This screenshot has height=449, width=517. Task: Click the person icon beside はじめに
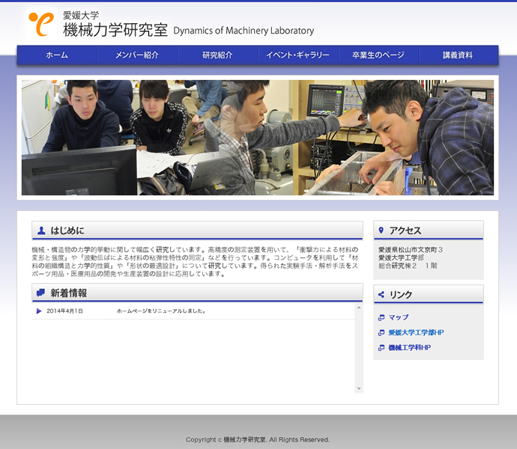[41, 230]
